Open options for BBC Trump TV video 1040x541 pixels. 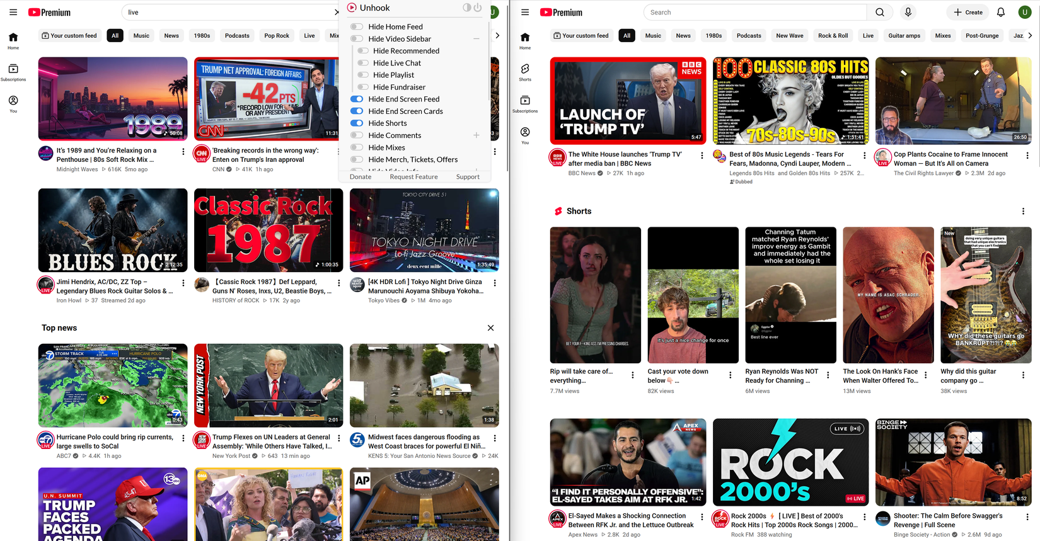702,155
